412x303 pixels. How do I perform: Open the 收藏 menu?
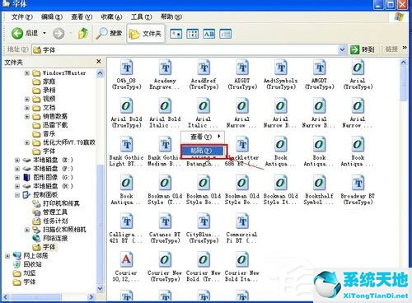point(111,17)
